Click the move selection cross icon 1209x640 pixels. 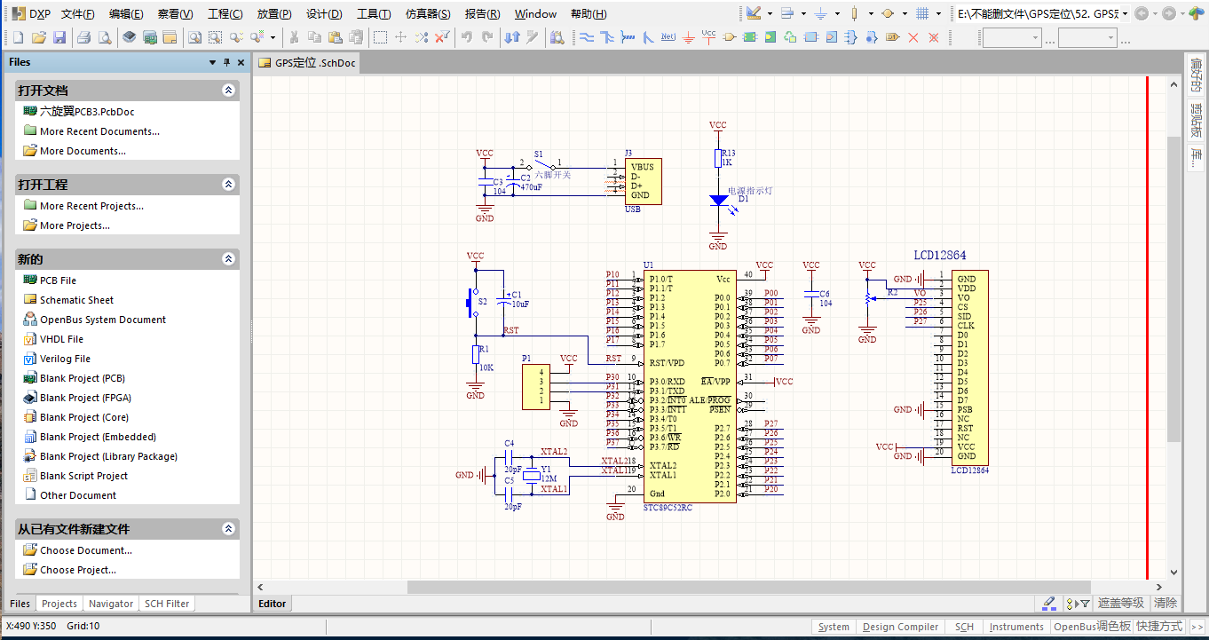(x=400, y=37)
